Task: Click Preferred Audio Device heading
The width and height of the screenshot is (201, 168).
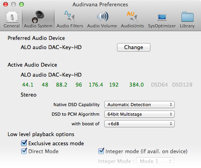Action: click(x=36, y=38)
